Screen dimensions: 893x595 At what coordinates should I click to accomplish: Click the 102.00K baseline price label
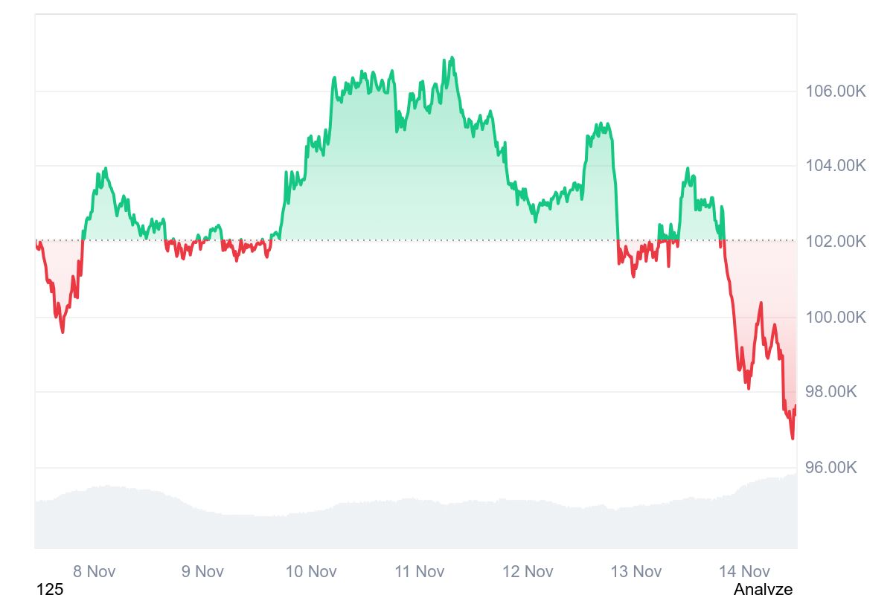(836, 242)
